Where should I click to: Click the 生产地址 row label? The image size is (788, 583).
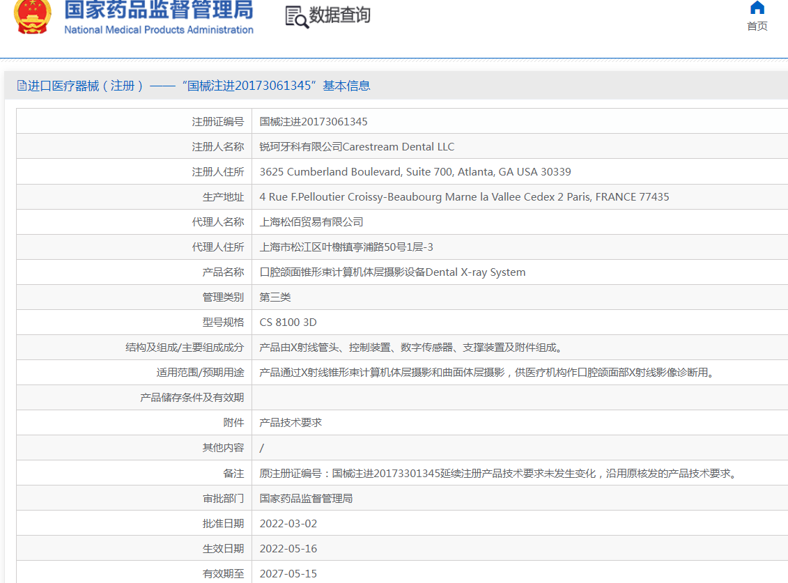tap(223, 197)
